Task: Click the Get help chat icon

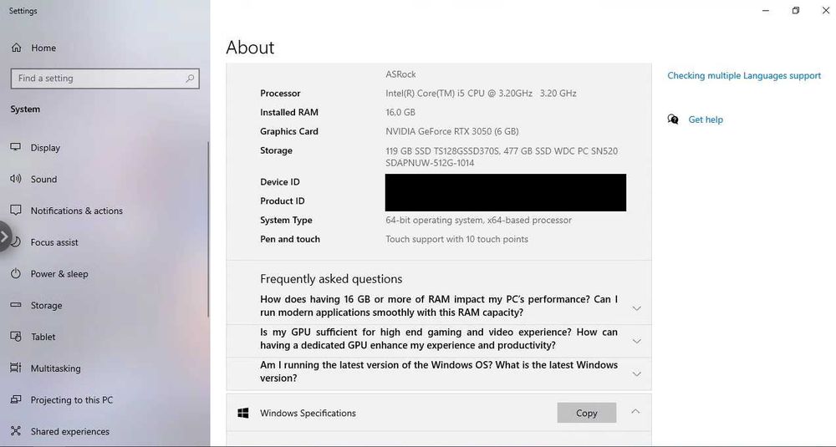Action: (x=673, y=119)
